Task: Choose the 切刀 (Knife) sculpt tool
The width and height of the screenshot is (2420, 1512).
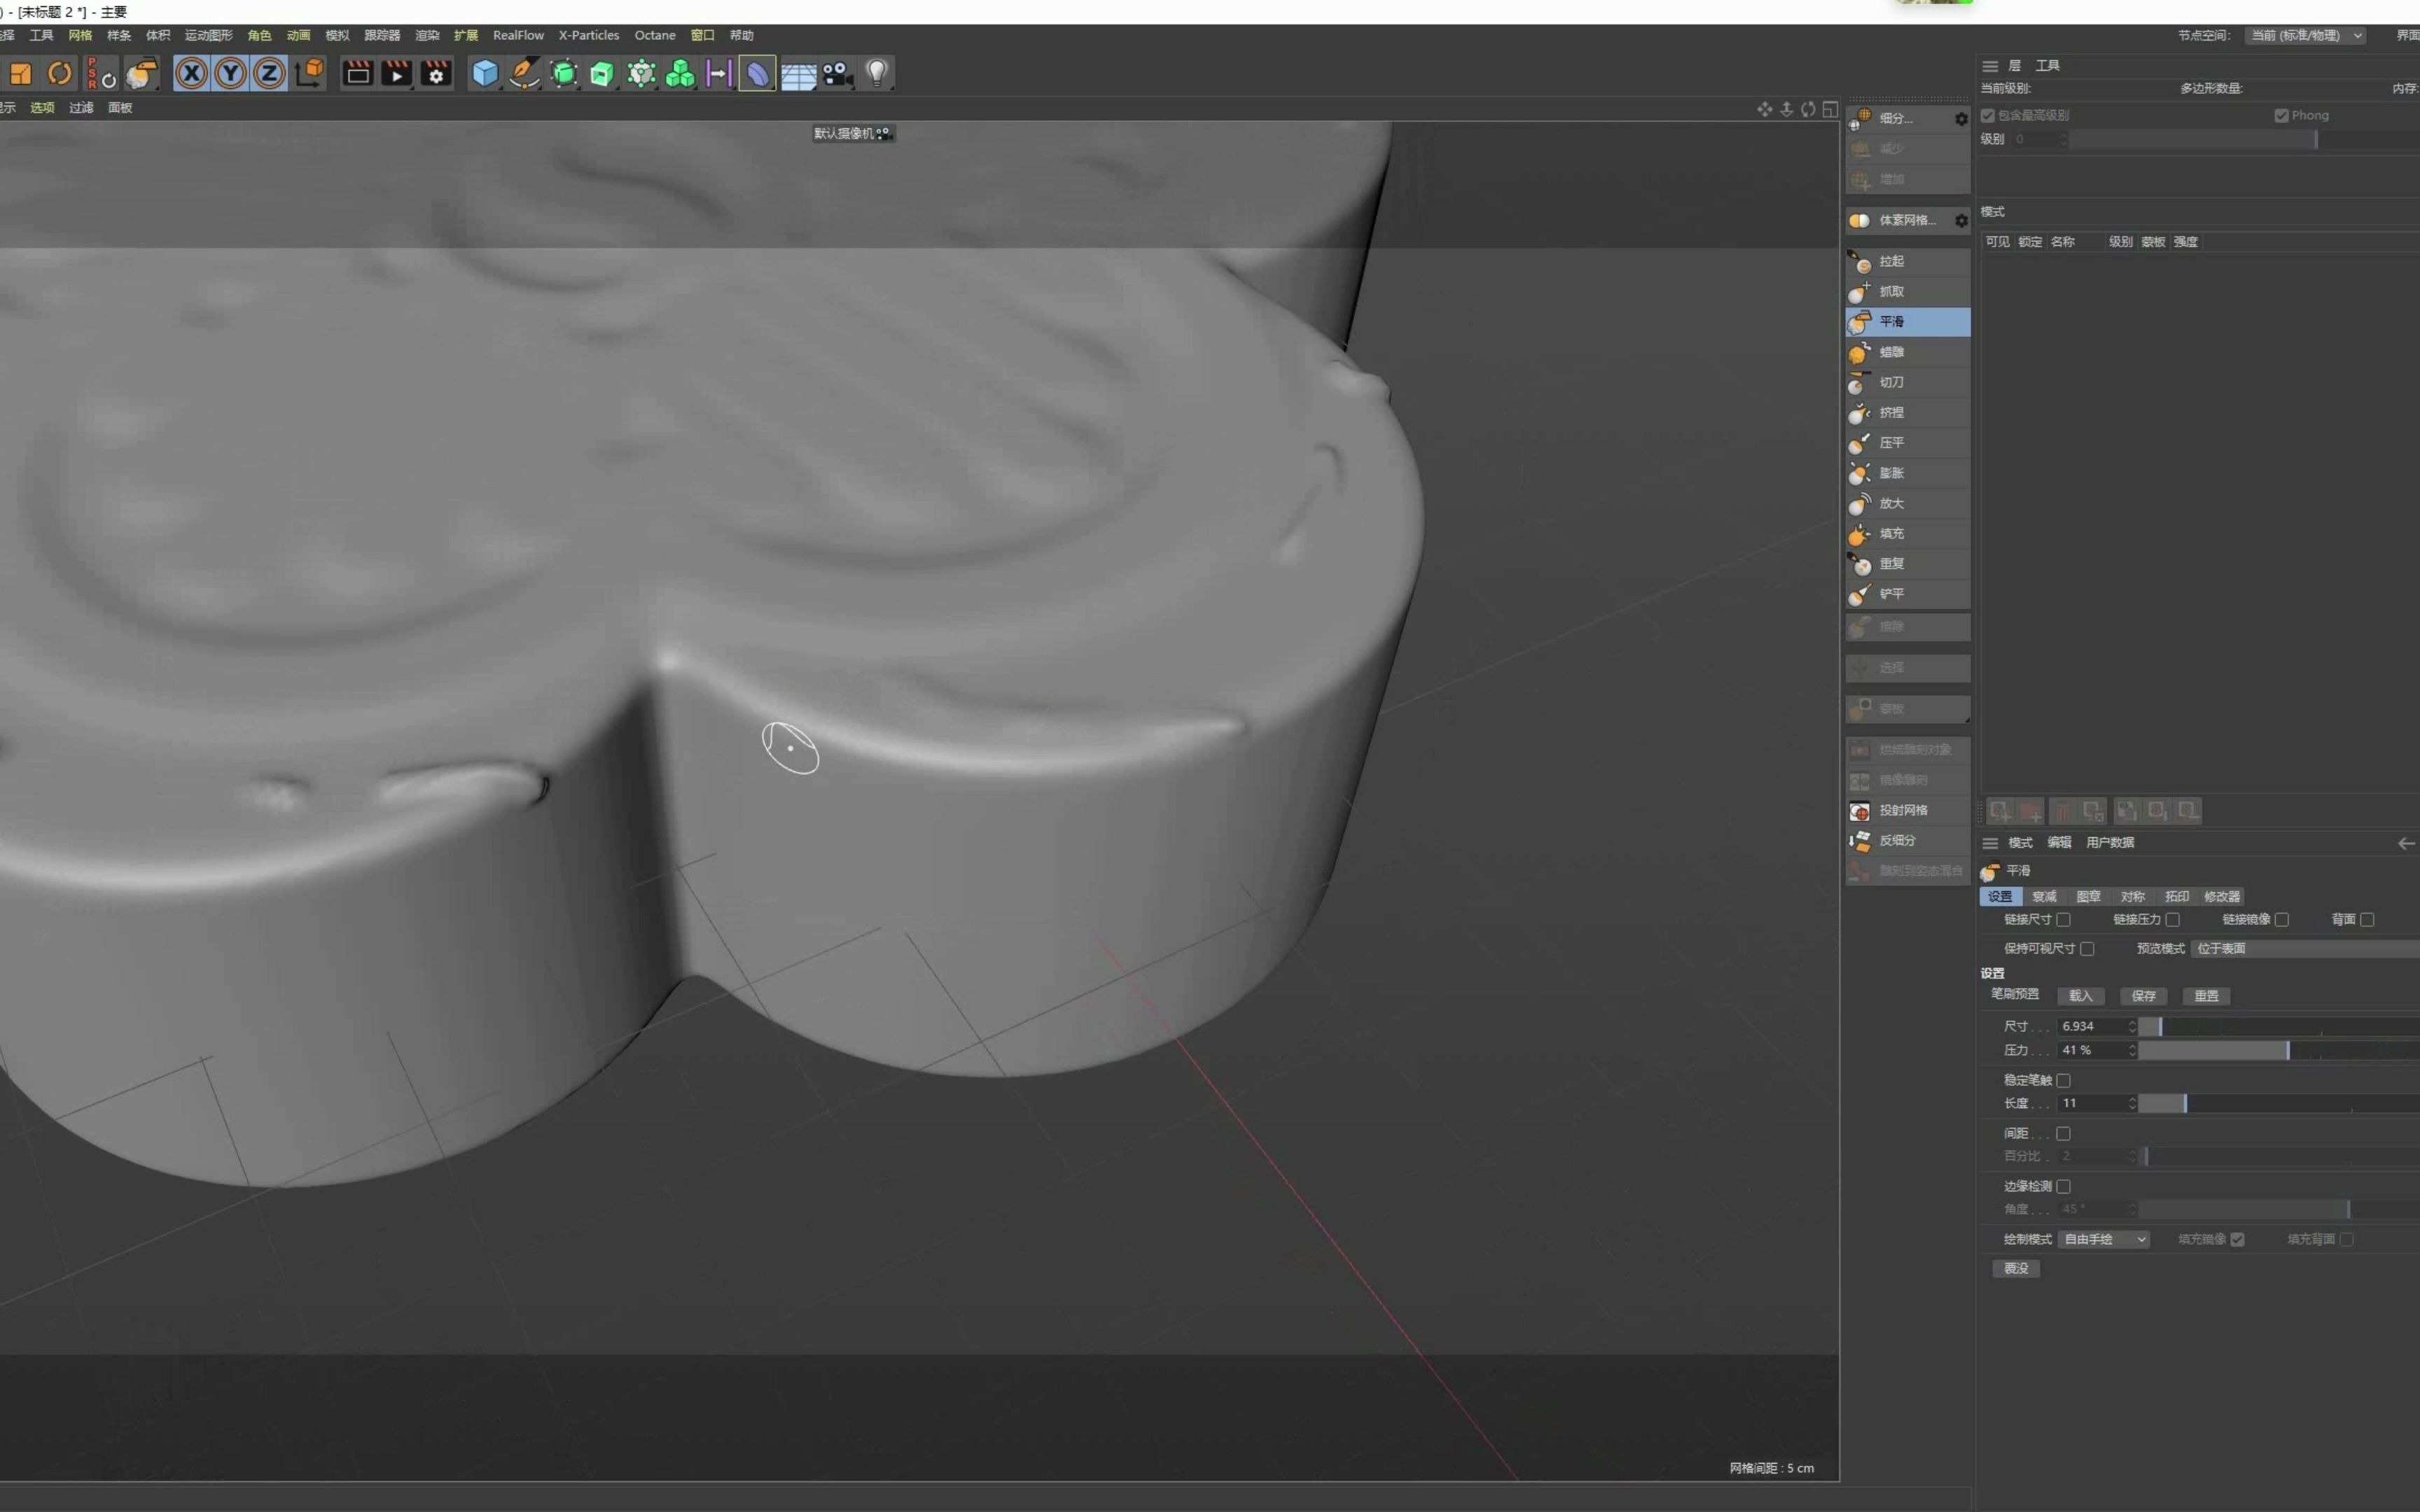Action: click(1891, 382)
